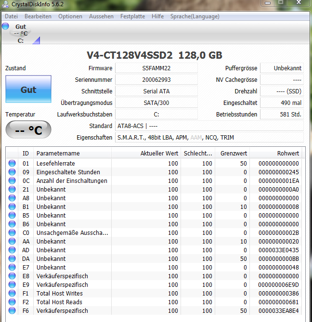This screenshot has width=312, height=322.
Task: Open the Festplatte menu
Action: click(x=133, y=16)
